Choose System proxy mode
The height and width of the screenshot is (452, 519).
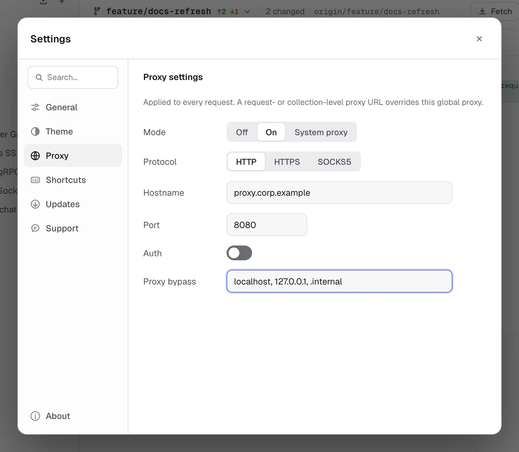tap(321, 132)
